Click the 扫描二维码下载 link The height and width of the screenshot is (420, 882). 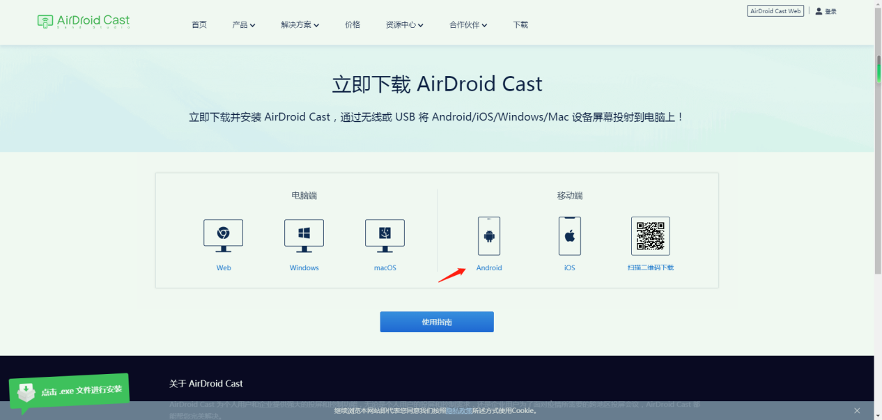pyautogui.click(x=651, y=268)
